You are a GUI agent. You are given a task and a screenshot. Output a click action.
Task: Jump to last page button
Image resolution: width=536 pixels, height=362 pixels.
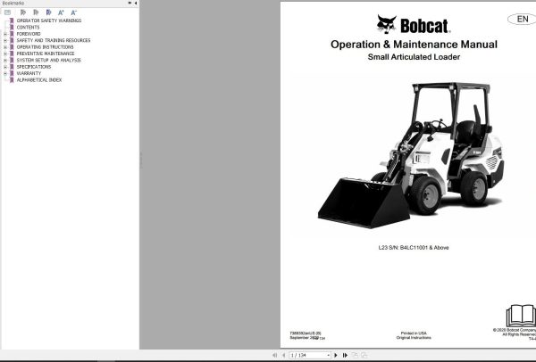pos(345,355)
